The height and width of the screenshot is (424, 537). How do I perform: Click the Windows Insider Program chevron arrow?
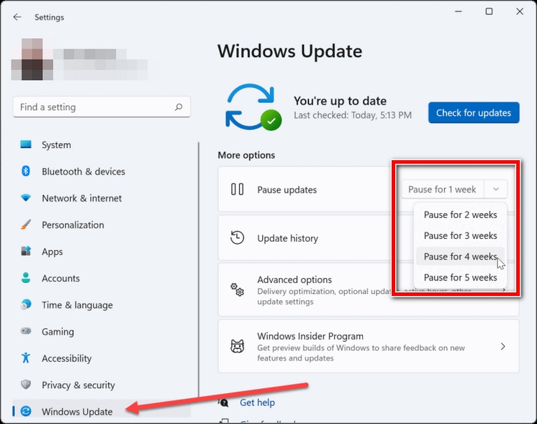tap(503, 346)
